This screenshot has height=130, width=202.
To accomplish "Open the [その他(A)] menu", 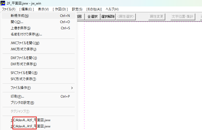I will tap(94, 9).
